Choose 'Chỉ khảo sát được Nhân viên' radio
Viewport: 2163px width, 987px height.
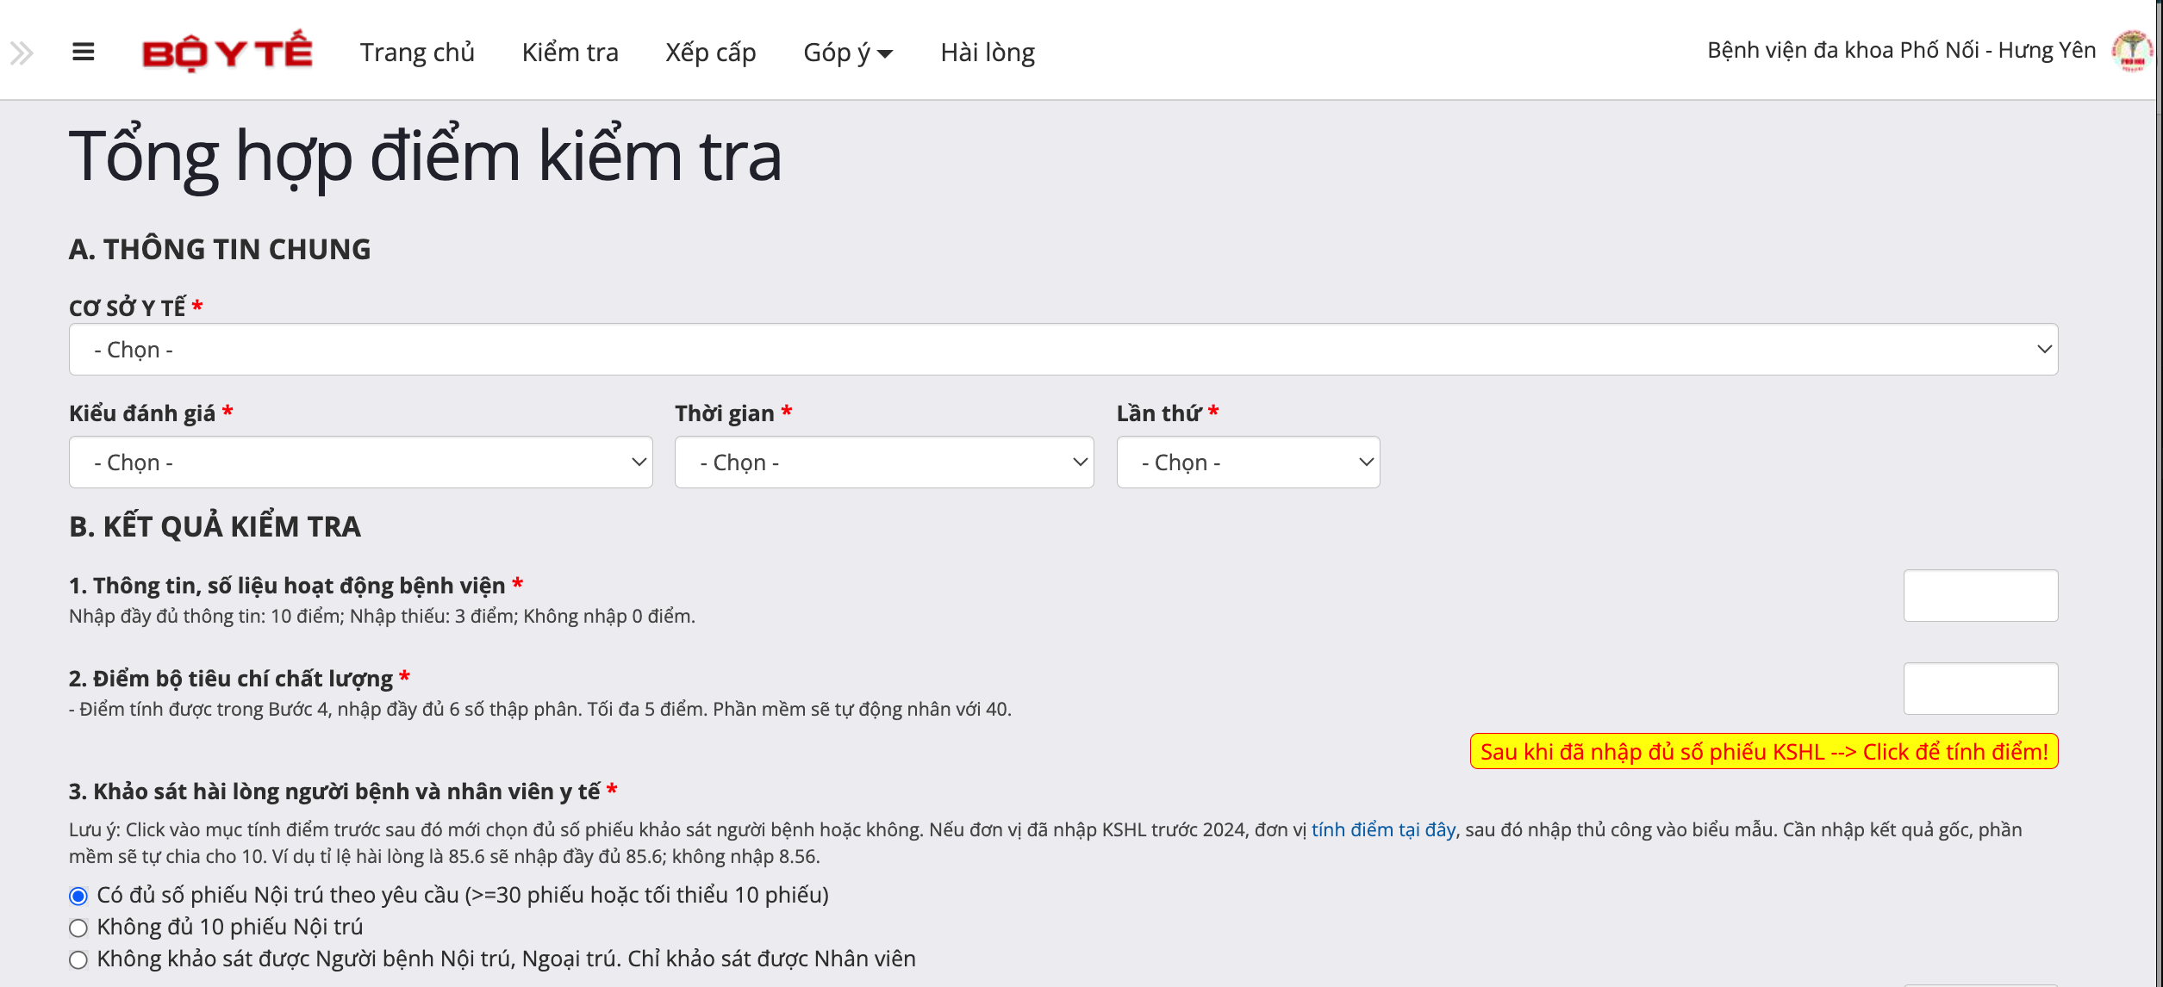pyautogui.click(x=78, y=959)
